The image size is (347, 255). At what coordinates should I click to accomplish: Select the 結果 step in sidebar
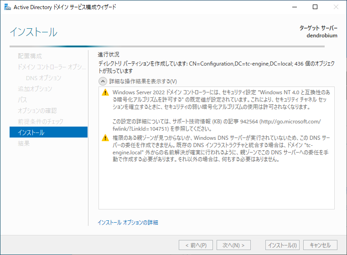[x=24, y=143]
